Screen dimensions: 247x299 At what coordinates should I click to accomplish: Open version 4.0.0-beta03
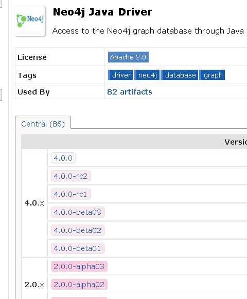[78, 212]
